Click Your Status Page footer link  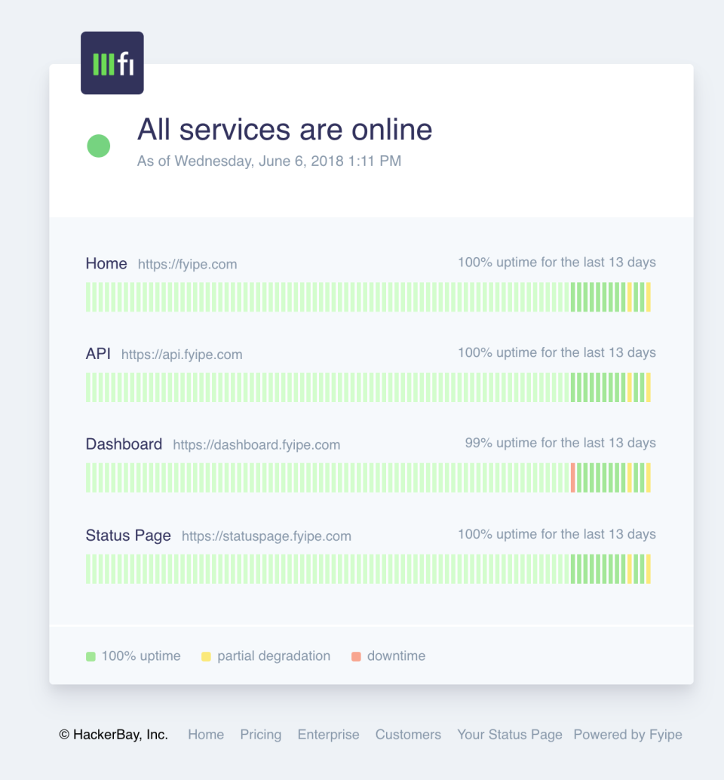point(510,735)
